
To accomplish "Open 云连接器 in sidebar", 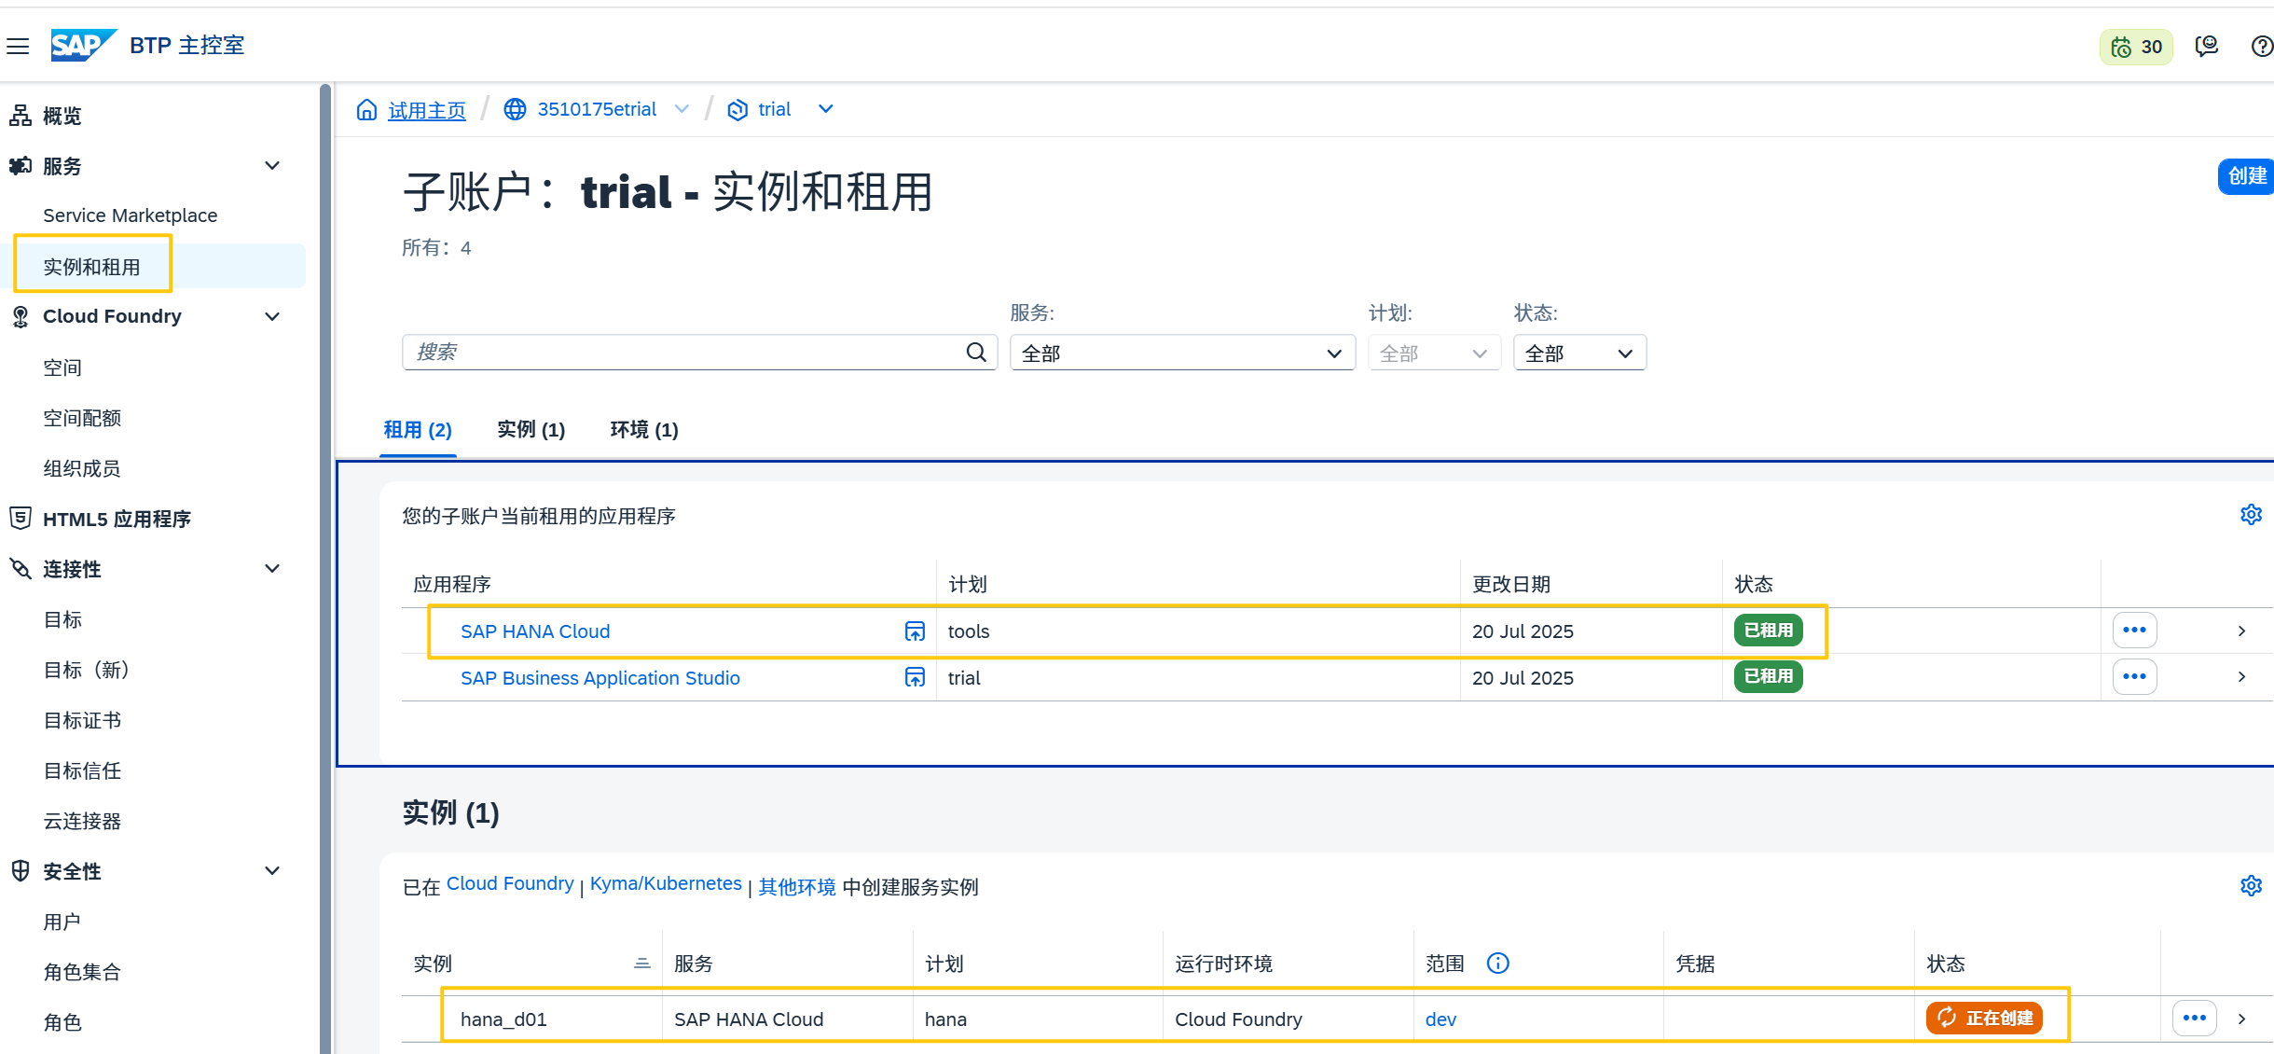I will 82,821.
